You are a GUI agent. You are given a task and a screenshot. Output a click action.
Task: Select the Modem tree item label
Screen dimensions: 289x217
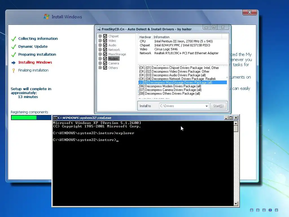[113, 59]
